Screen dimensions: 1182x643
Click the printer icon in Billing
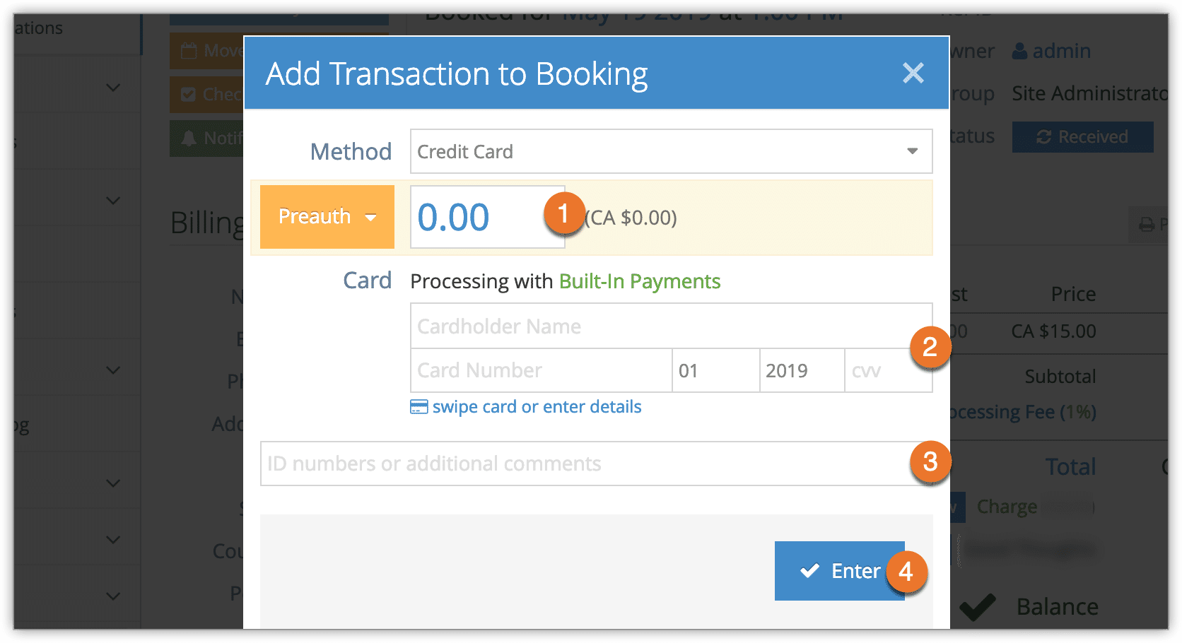tap(1147, 225)
